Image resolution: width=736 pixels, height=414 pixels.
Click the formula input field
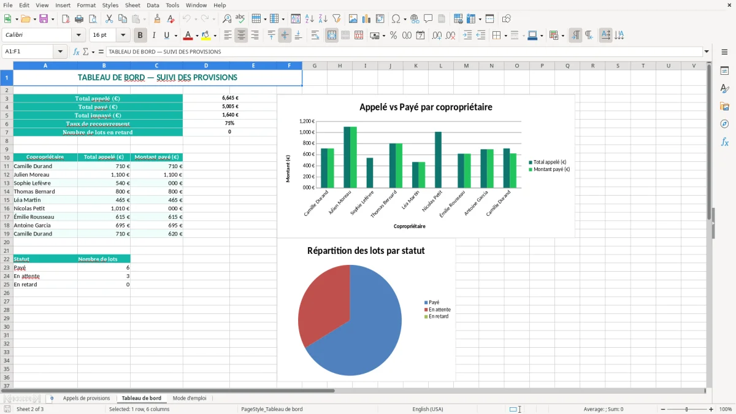pyautogui.click(x=404, y=52)
